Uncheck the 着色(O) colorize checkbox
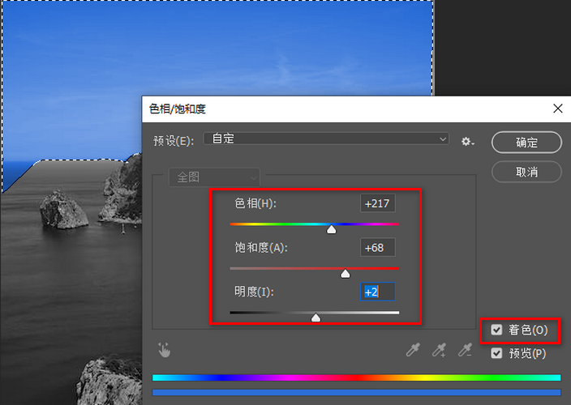571x405 pixels. point(496,330)
